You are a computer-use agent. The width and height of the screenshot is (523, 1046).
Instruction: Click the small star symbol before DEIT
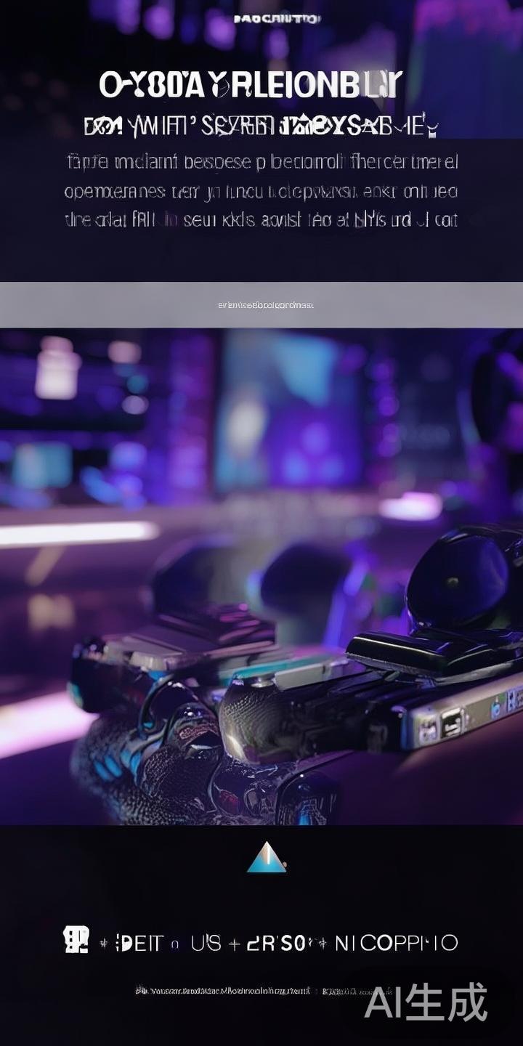pos(104,944)
